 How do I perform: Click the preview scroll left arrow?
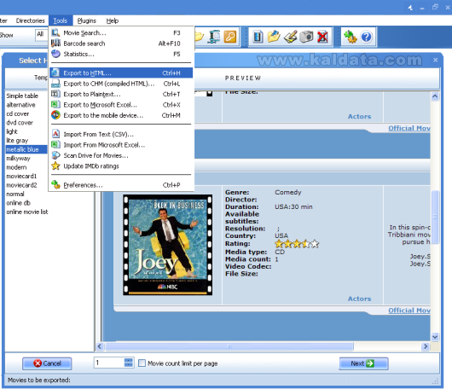coord(100,346)
